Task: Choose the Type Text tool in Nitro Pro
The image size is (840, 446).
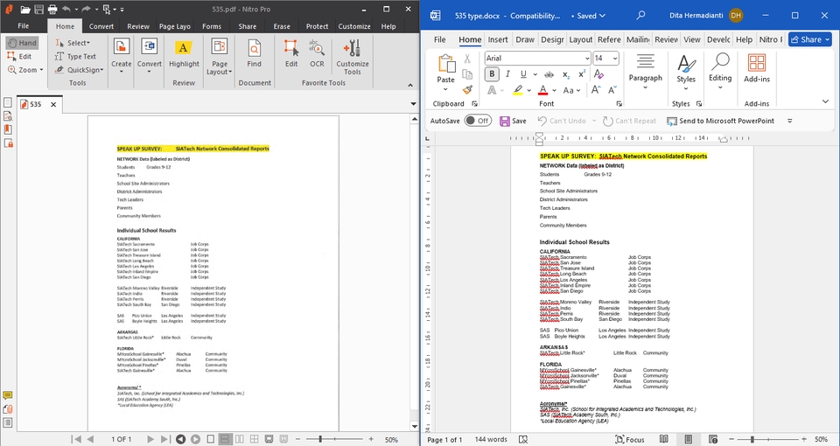Action: tap(75, 56)
